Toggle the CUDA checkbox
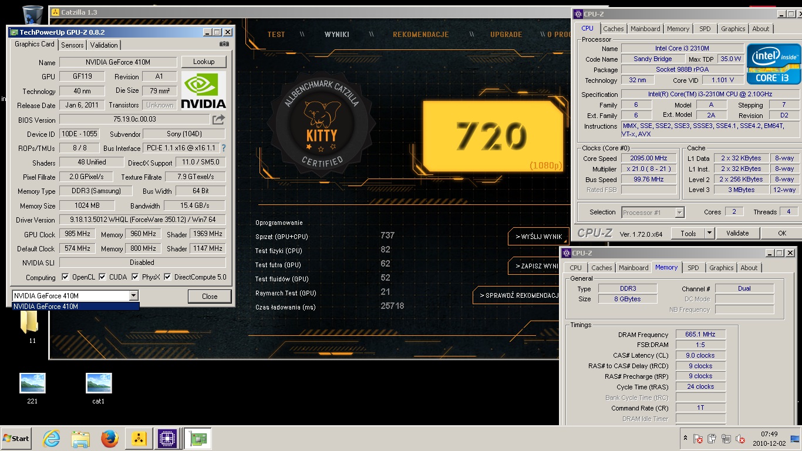Screen dimensions: 802x451 click(102, 277)
